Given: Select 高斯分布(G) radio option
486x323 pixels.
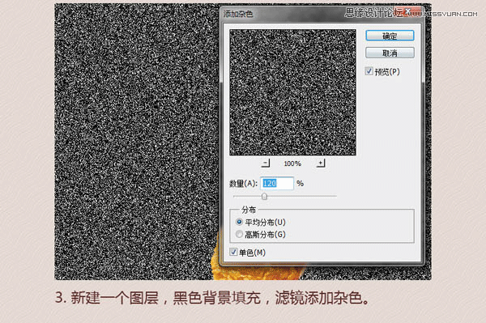Looking at the screenshot, I should (239, 234).
